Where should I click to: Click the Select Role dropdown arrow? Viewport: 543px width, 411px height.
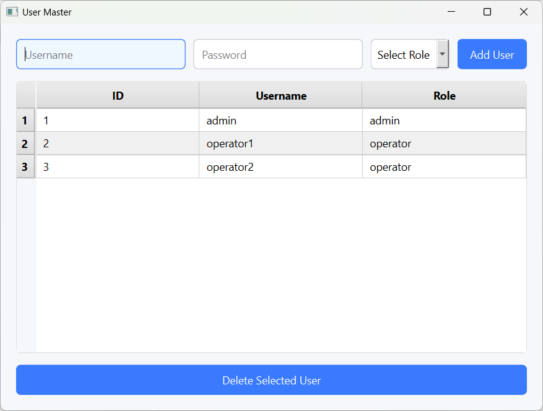(x=442, y=54)
